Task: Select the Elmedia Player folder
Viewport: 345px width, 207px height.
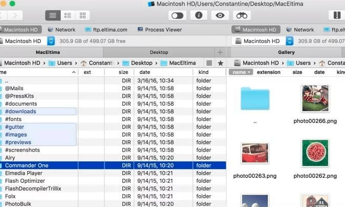Action: coord(113,173)
